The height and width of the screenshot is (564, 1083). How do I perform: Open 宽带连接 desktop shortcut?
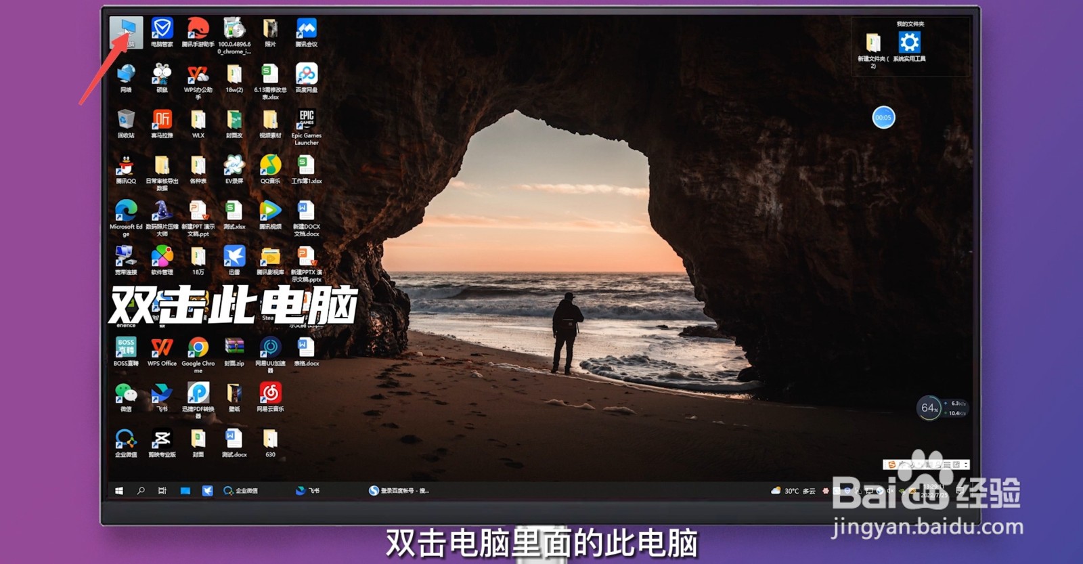pyautogui.click(x=126, y=260)
